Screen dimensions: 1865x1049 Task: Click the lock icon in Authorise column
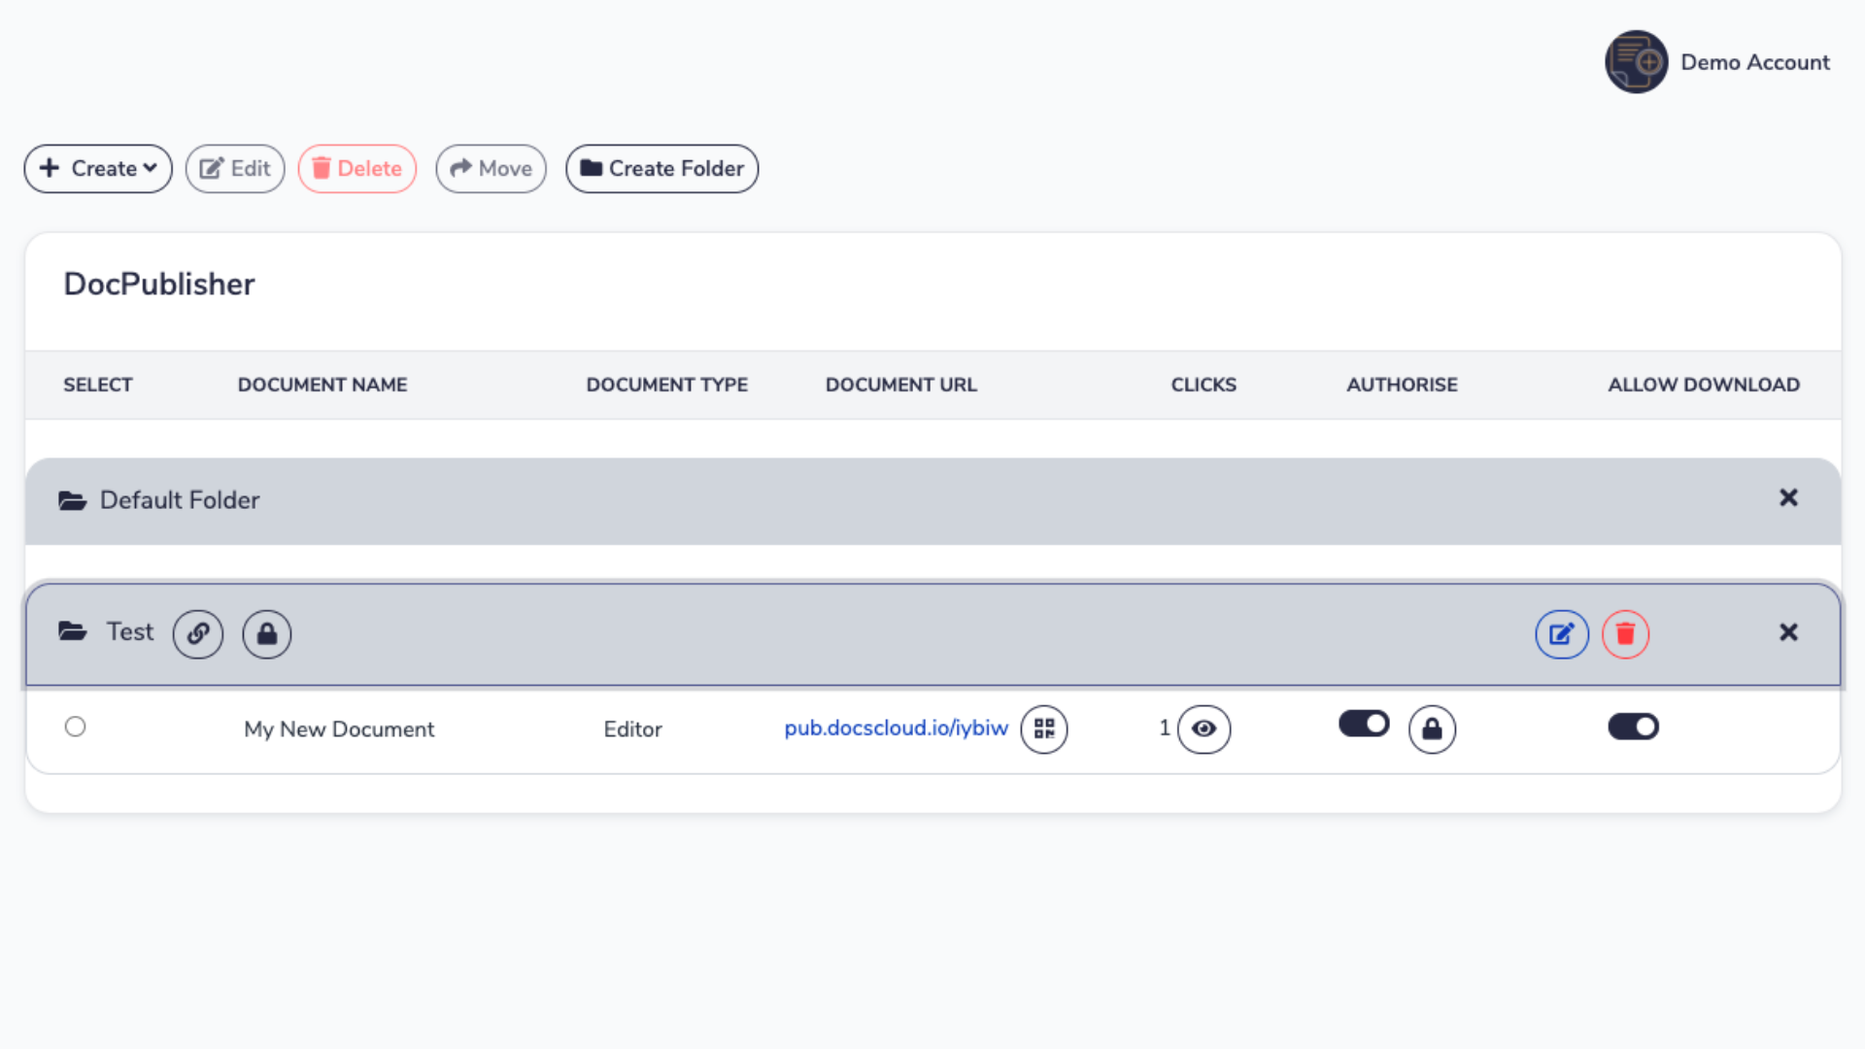[1432, 728]
